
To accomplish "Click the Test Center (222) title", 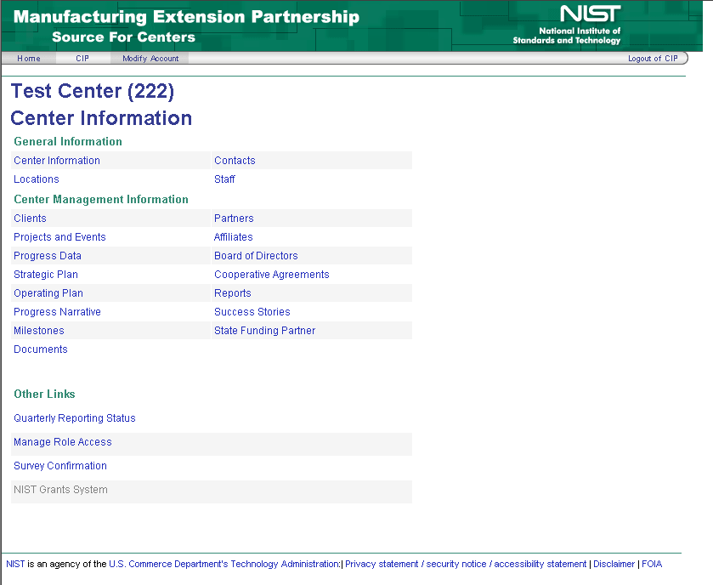I will pyautogui.click(x=93, y=91).
